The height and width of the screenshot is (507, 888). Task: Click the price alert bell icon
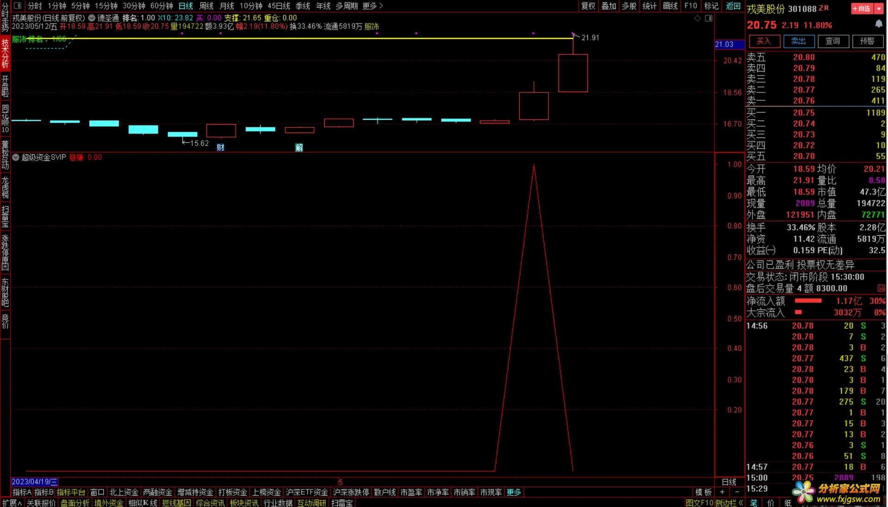(879, 24)
